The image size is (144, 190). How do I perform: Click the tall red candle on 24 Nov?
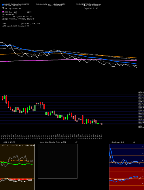pyautogui.click(x=83, y=119)
